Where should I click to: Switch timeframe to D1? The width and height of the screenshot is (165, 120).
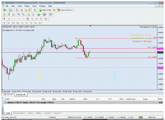tap(31, 23)
